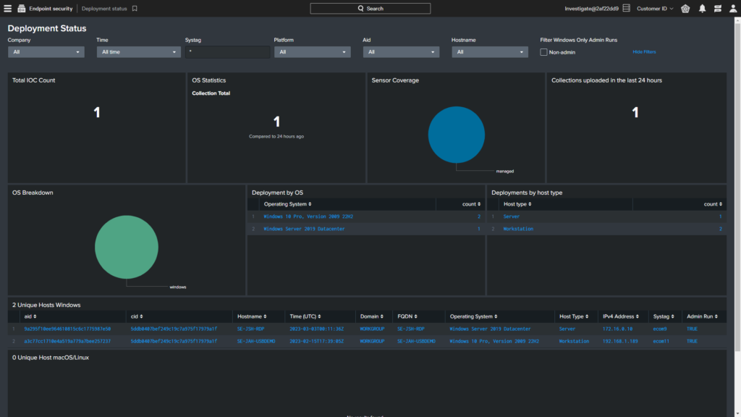Sort Deployments by host type count column
This screenshot has width=741, height=417.
tap(713, 204)
